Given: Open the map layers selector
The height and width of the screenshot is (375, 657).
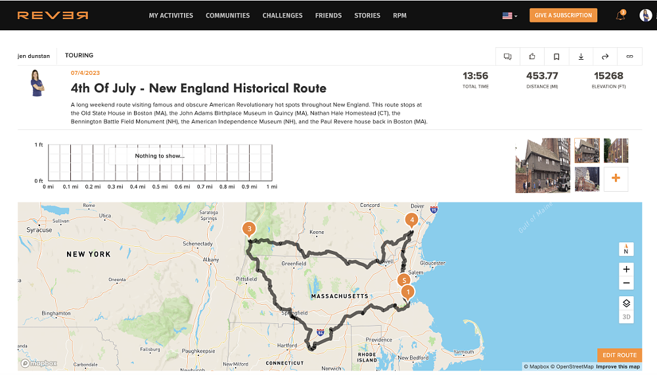Looking at the screenshot, I should tap(626, 303).
